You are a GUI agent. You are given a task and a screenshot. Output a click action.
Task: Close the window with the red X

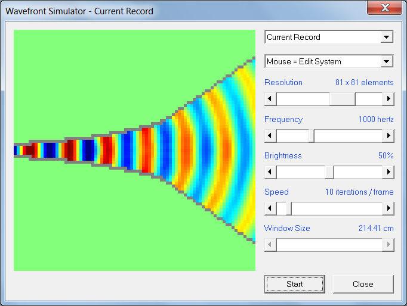pos(385,8)
